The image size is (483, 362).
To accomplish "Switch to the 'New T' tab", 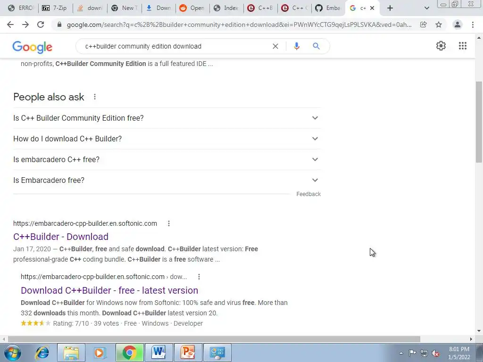I will [124, 8].
